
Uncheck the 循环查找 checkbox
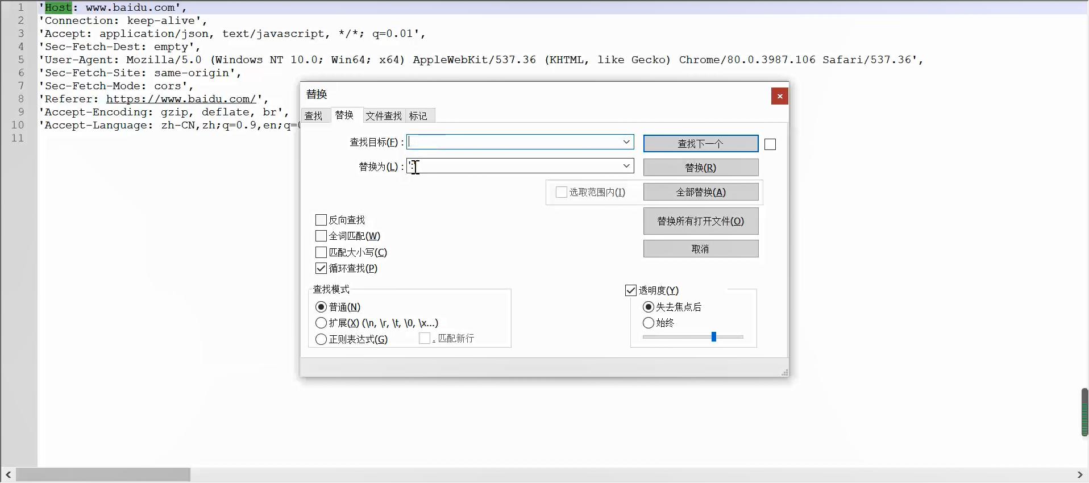(321, 268)
